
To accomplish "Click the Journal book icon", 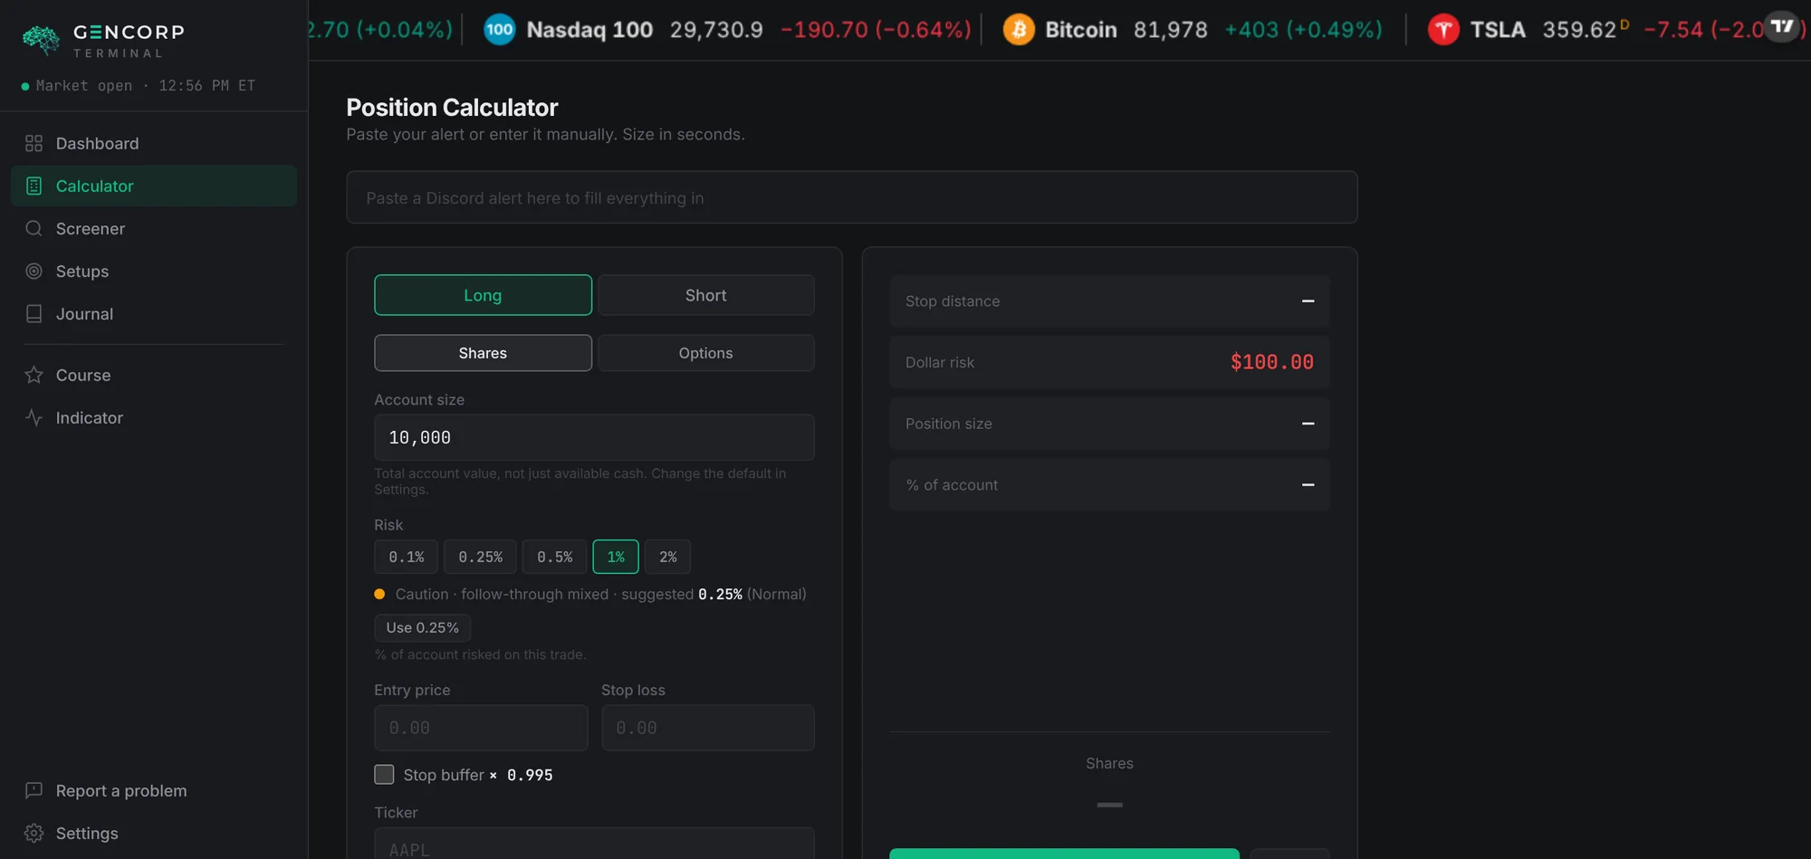I will (x=34, y=313).
